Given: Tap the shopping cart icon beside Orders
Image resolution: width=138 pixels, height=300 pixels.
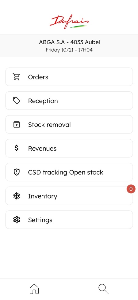Looking at the screenshot, I should click(17, 77).
